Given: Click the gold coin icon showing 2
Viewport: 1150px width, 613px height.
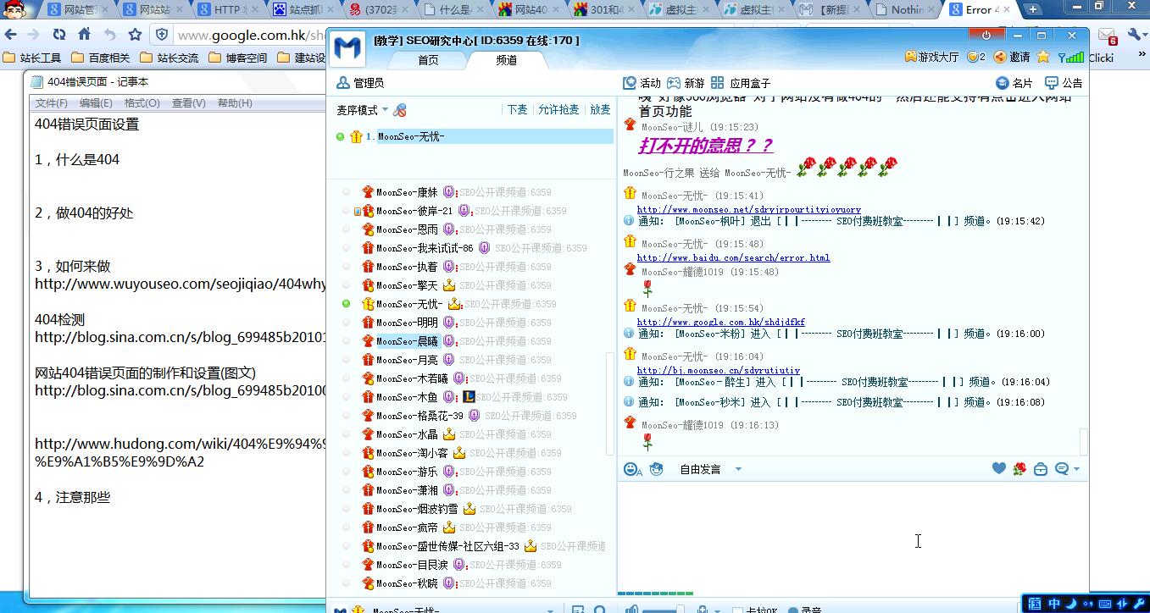Looking at the screenshot, I should click(976, 57).
